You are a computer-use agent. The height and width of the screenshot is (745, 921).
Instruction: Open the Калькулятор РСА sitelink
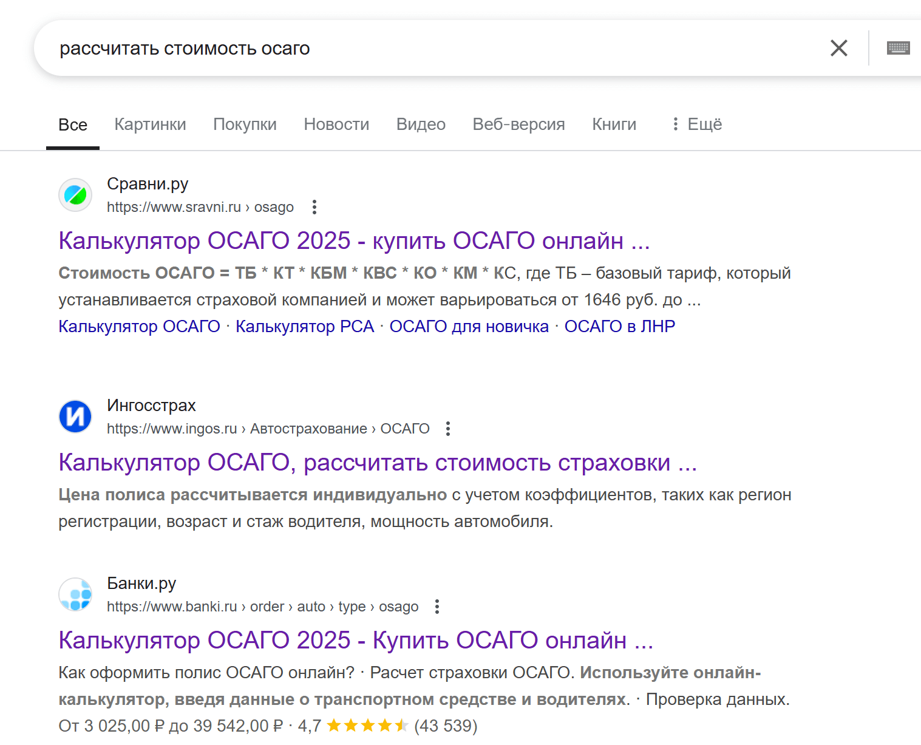point(305,326)
